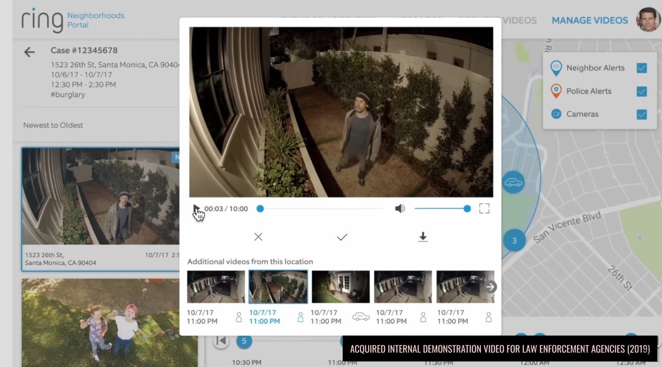Click the Case #12345678 title
Viewport: 662px width, 367px height.
point(84,50)
